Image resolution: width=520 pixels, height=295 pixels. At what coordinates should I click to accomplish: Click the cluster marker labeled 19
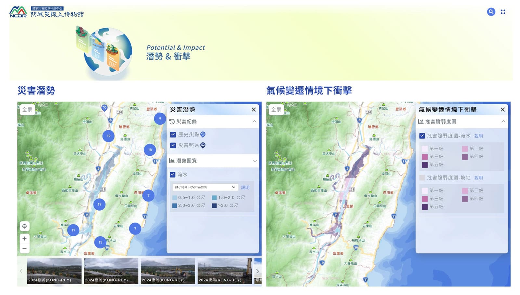click(x=108, y=136)
